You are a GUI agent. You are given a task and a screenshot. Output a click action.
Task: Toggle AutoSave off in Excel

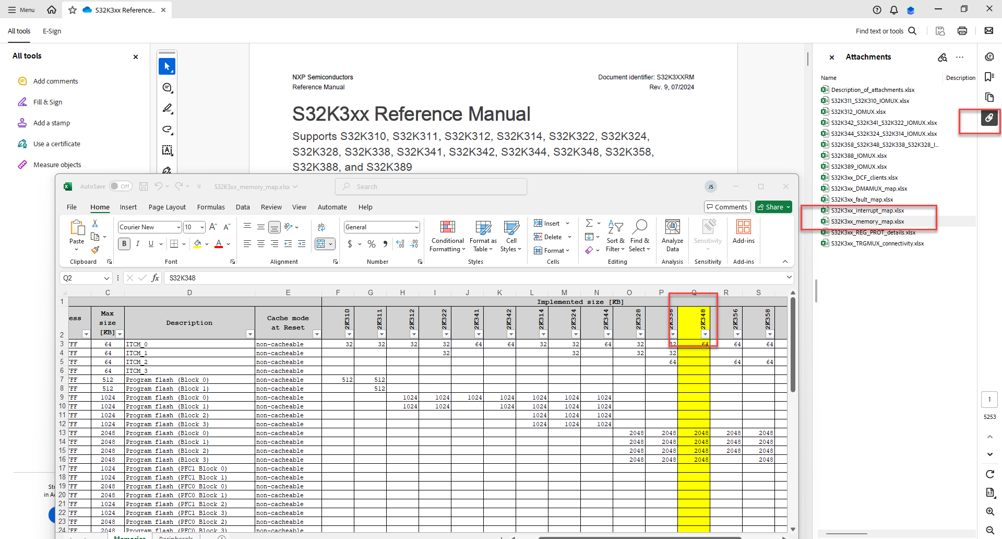point(121,186)
